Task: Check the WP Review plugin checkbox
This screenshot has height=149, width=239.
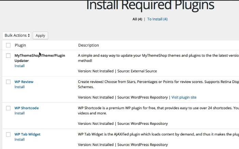Action: coord(8,82)
